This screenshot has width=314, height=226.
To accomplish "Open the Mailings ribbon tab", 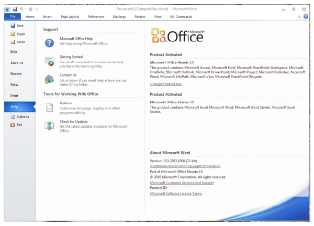I will (119, 17).
